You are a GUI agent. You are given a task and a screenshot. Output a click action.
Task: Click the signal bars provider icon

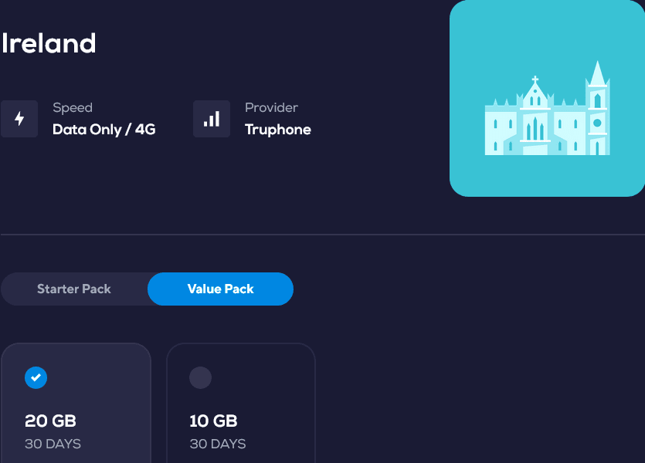[x=212, y=119]
